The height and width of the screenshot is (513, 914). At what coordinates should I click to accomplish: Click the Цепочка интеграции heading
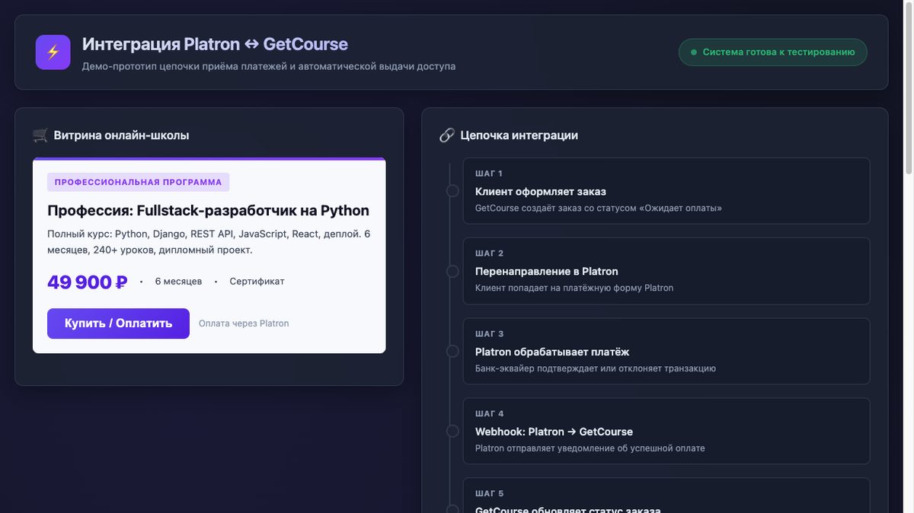[519, 135]
